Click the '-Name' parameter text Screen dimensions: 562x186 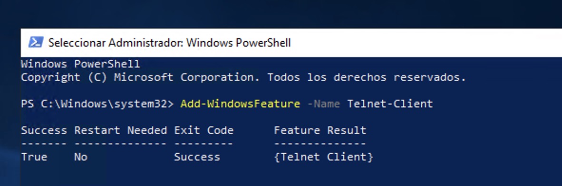pos(324,104)
